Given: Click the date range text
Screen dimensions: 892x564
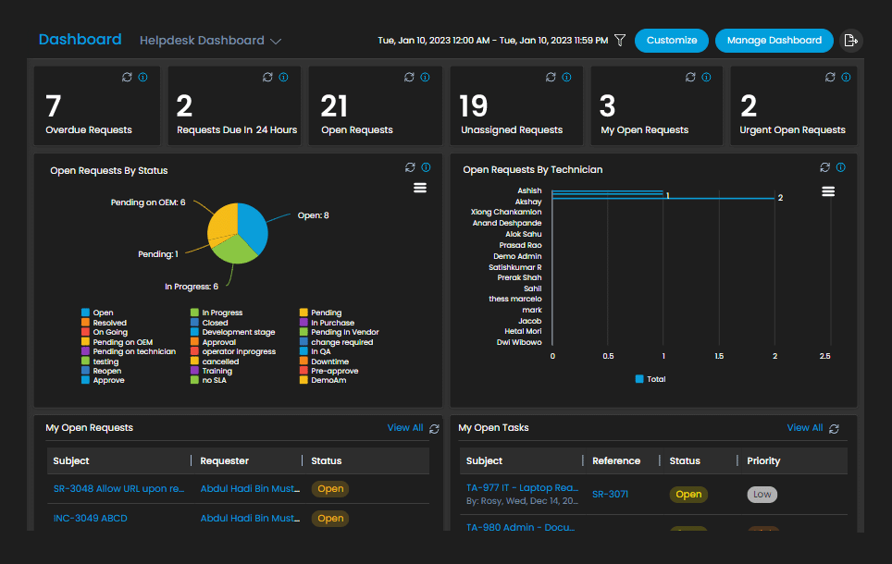Looking at the screenshot, I should [x=492, y=41].
